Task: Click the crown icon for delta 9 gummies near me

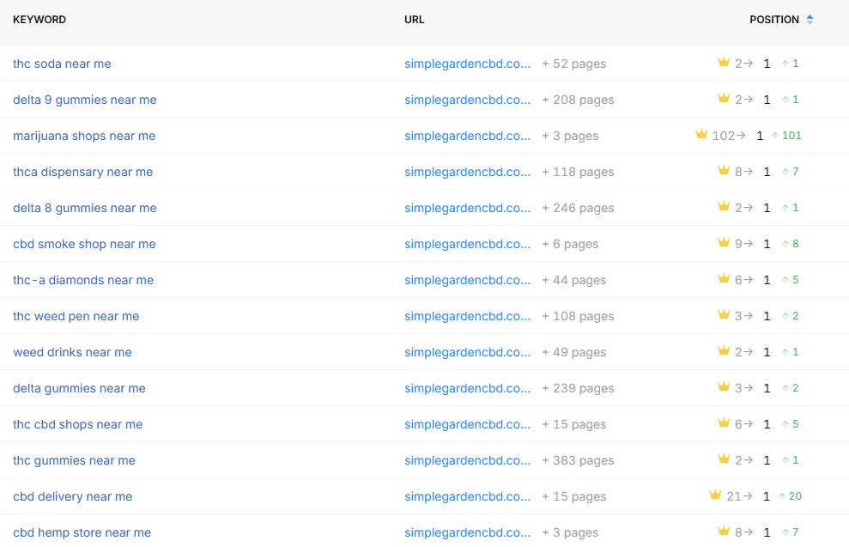Action: (x=724, y=98)
